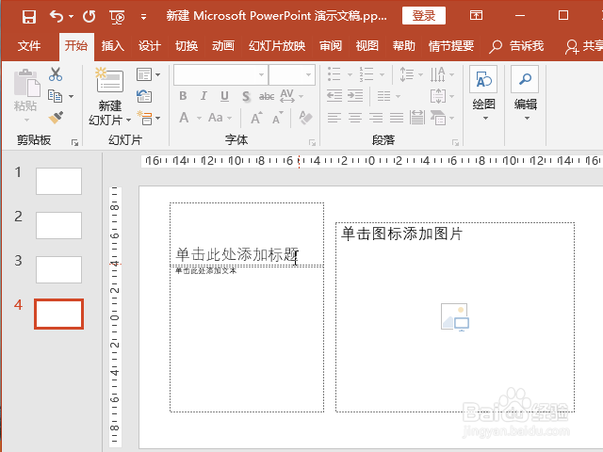603x452 pixels.
Task: Decrease list indent level
Action: pyautogui.click(x=334, y=96)
